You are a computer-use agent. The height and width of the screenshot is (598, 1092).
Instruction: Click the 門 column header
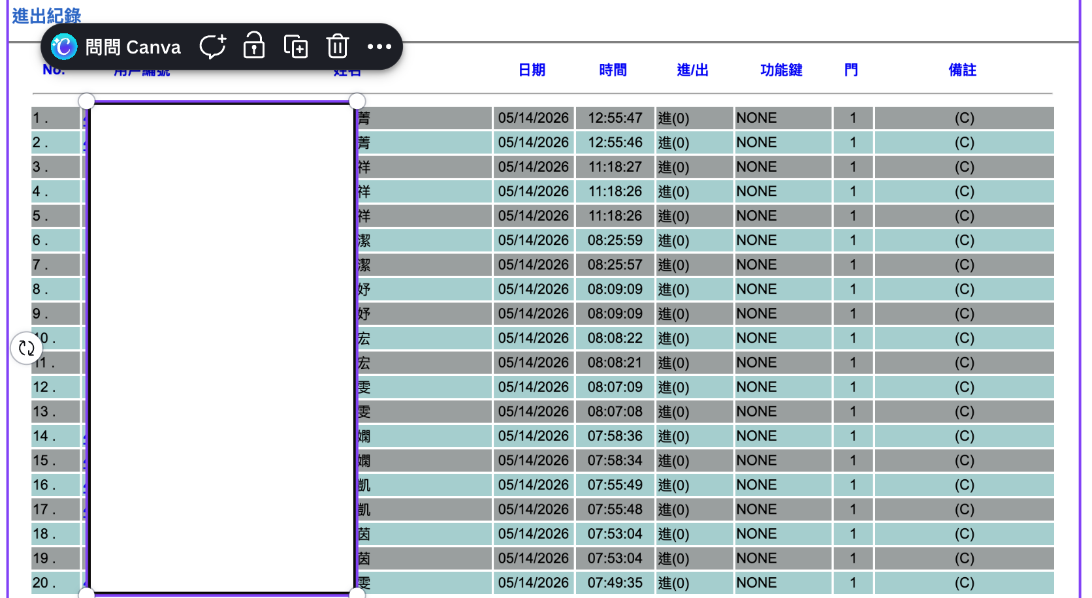coord(850,70)
